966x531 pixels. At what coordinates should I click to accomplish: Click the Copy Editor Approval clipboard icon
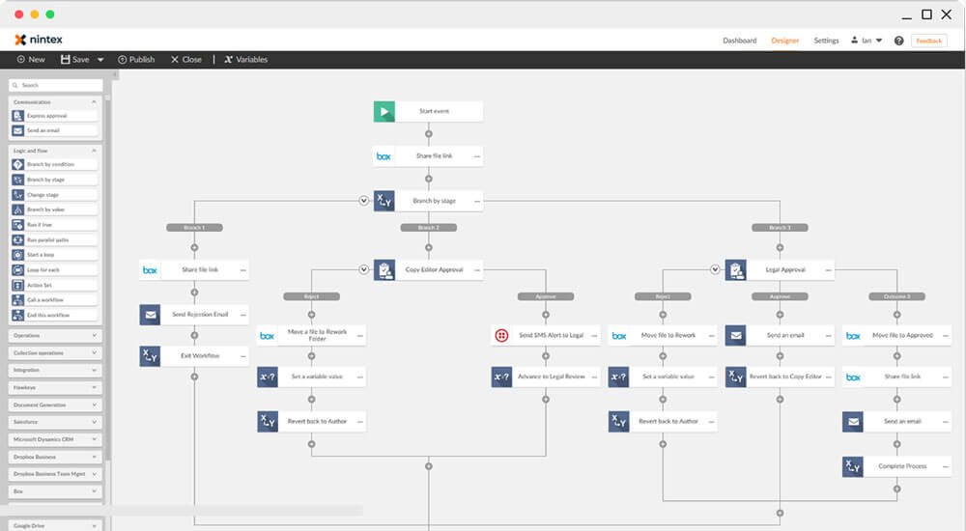point(384,269)
